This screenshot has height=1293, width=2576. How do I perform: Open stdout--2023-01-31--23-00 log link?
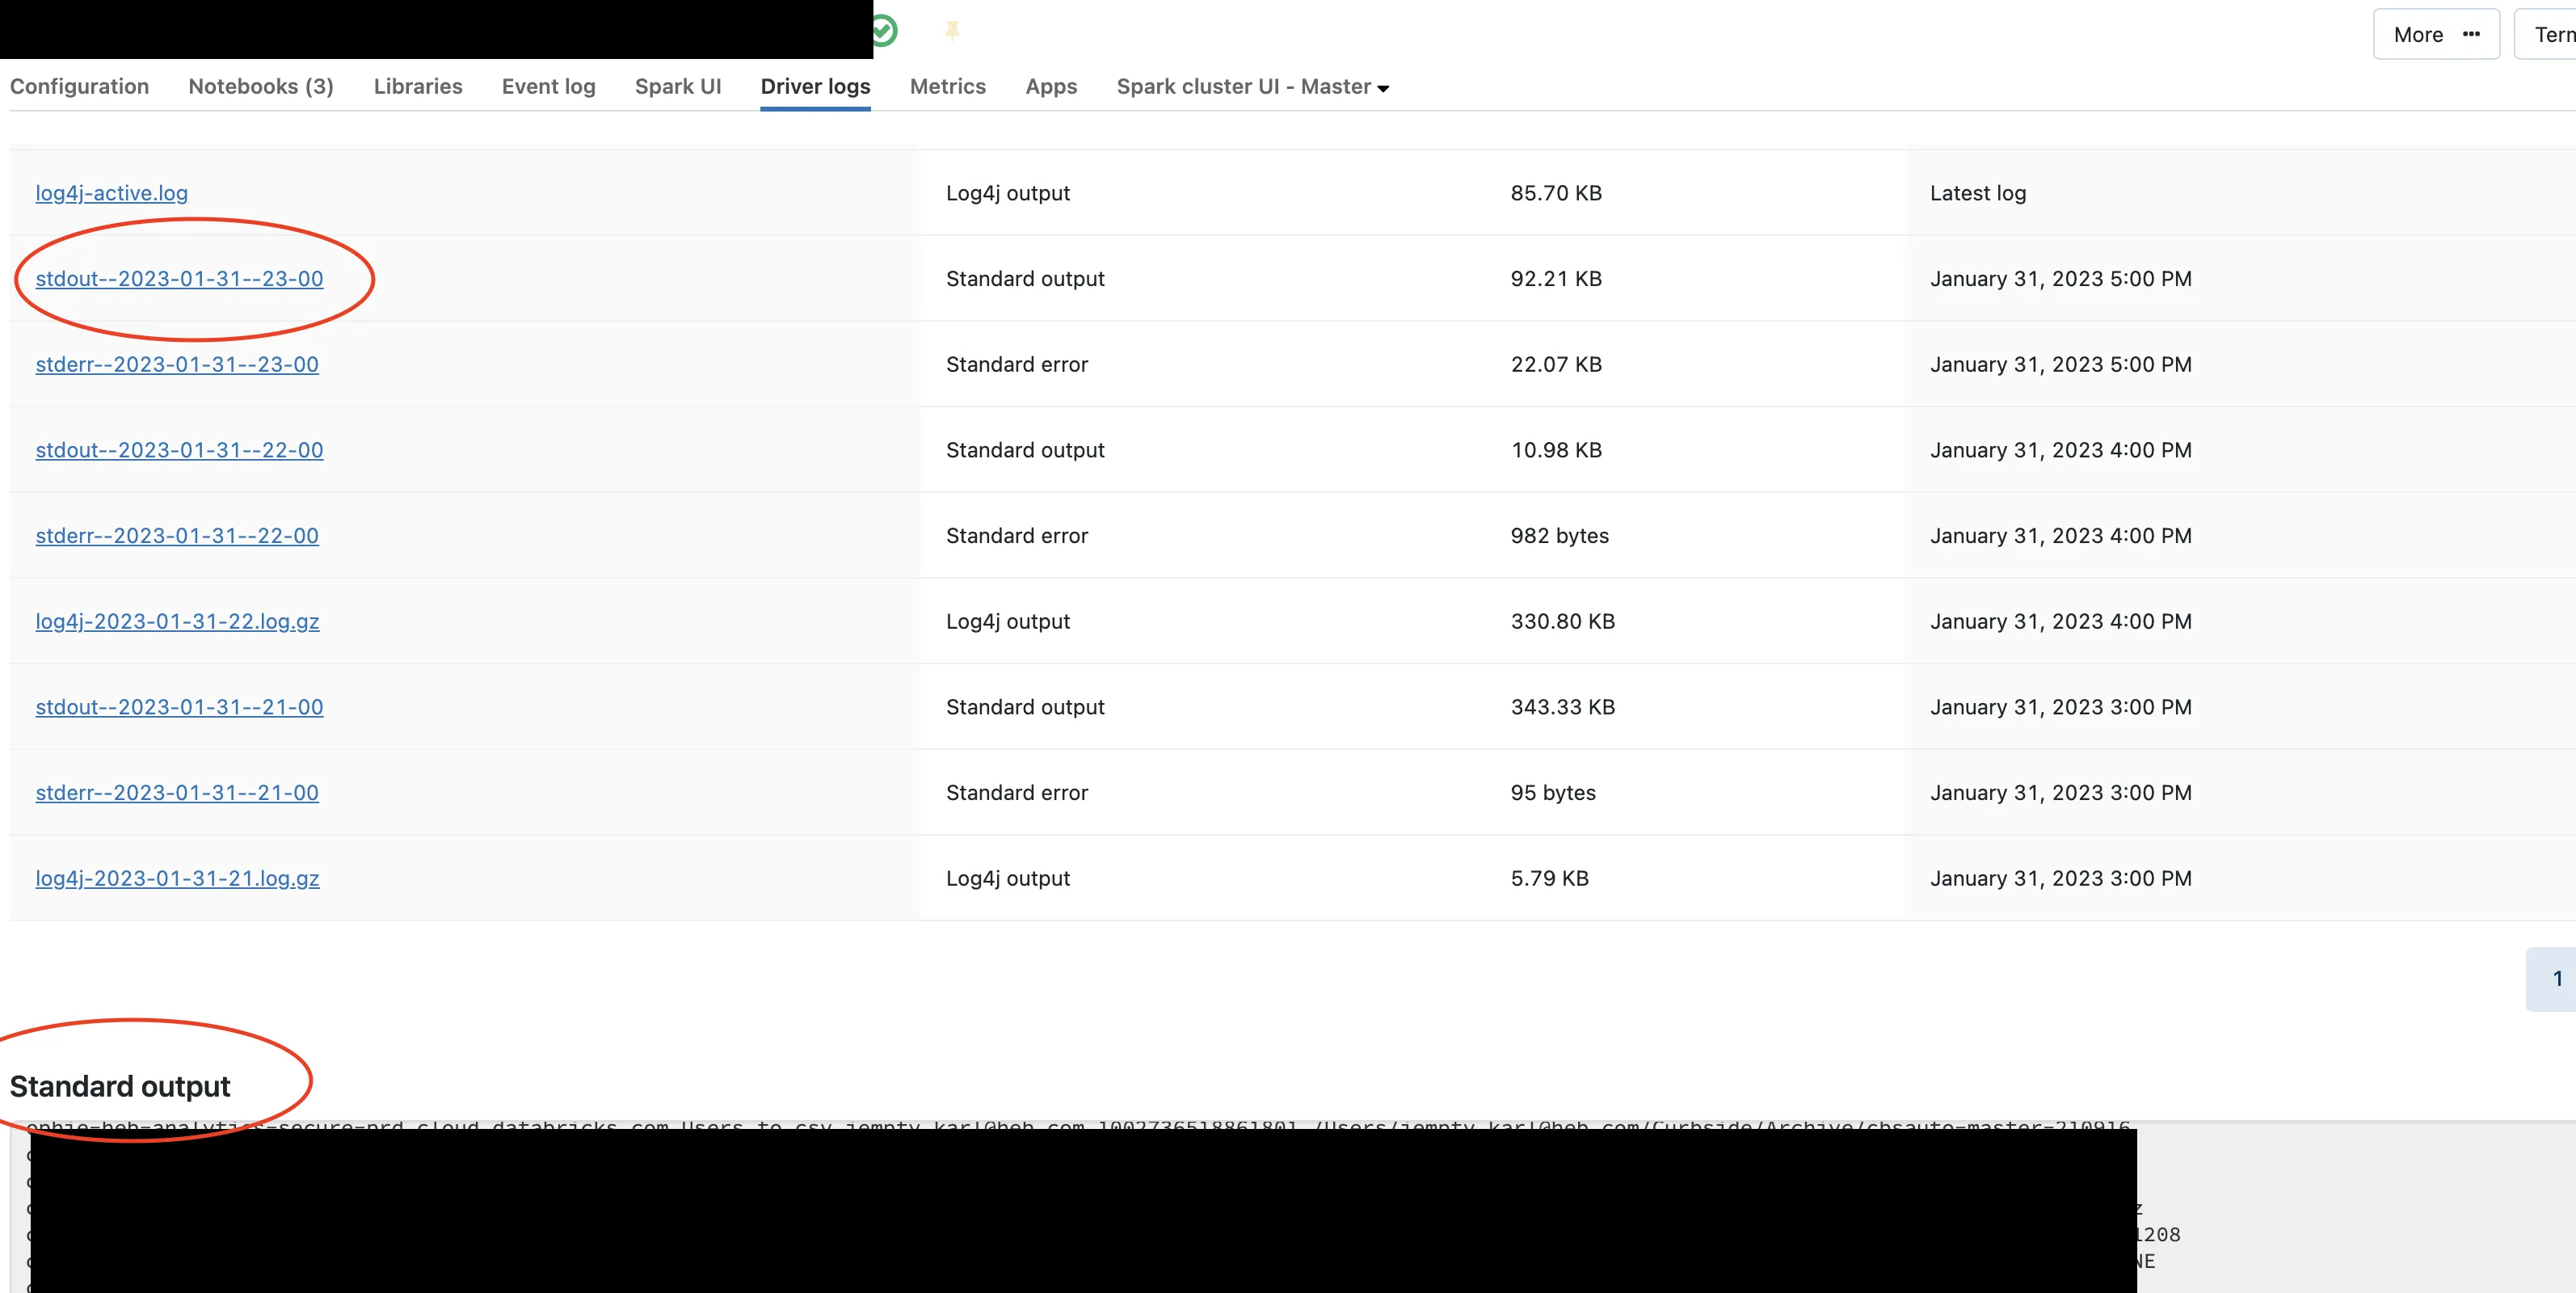[x=179, y=279]
